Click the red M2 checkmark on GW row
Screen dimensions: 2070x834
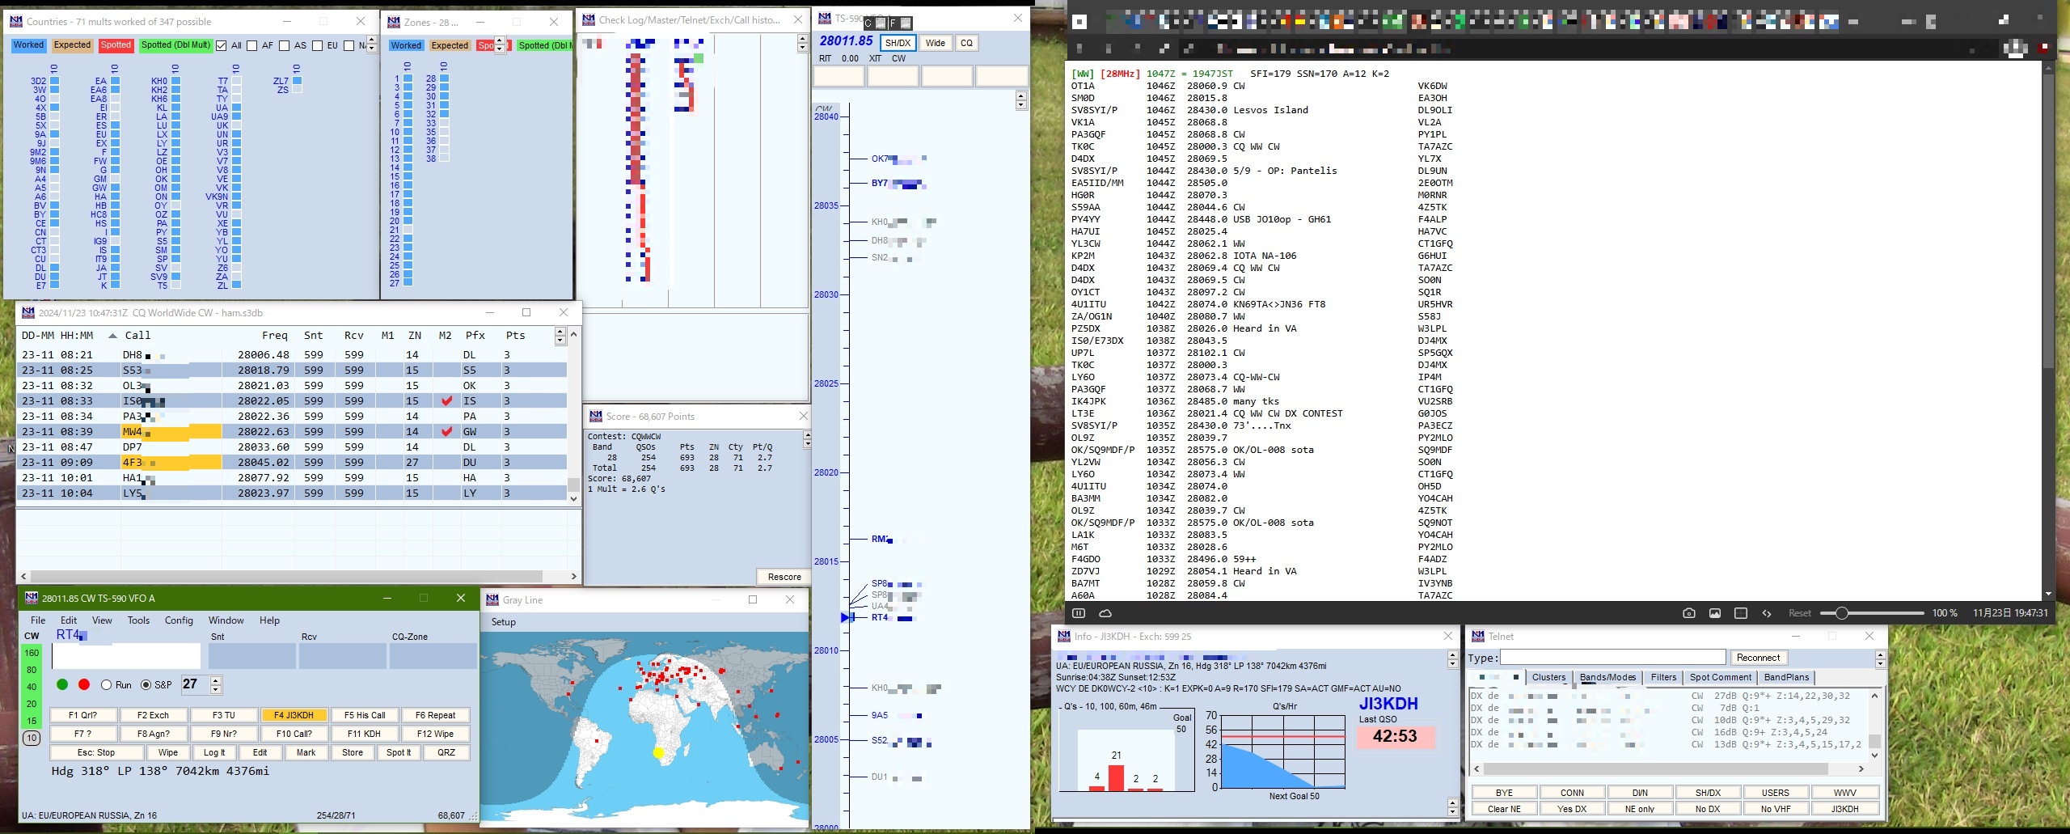pyautogui.click(x=446, y=431)
